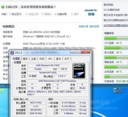Image resolution: width=128 pixels, height=117 pixels.
Task: Click the 扩展系列 field showing 10
Action: 32,88
